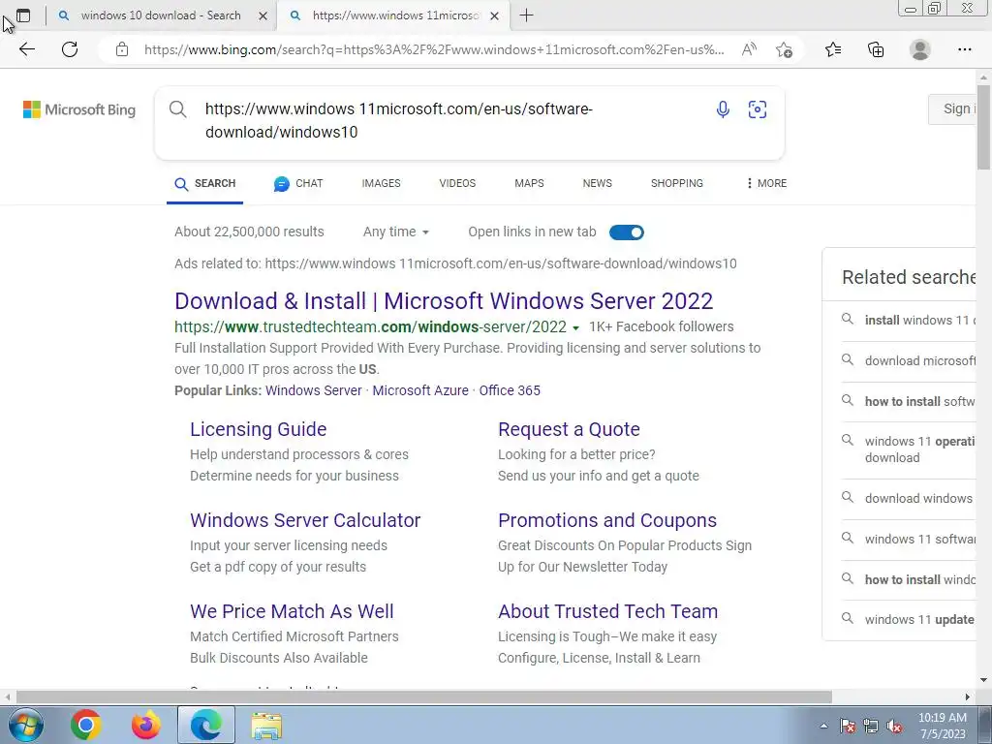The width and height of the screenshot is (992, 744).
Task: Open visual search camera icon
Action: pos(758,109)
